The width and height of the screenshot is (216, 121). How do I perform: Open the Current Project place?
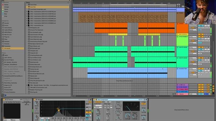coord(9,60)
